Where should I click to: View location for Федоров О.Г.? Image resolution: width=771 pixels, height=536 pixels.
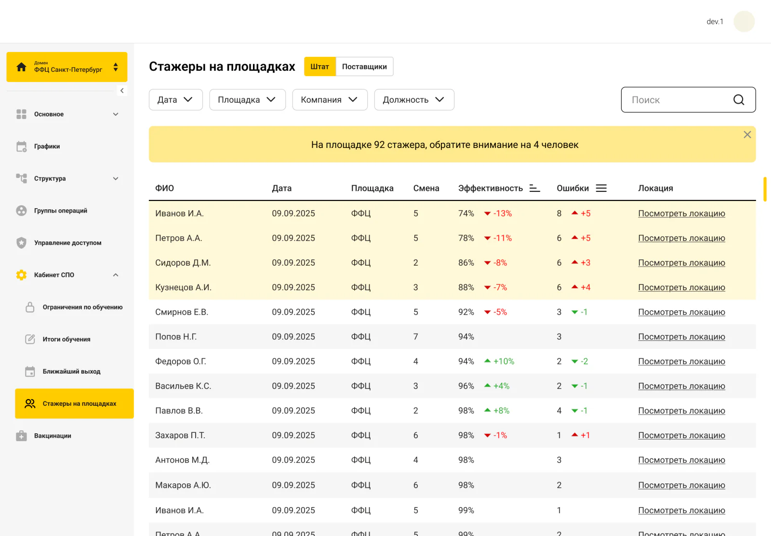pos(681,362)
